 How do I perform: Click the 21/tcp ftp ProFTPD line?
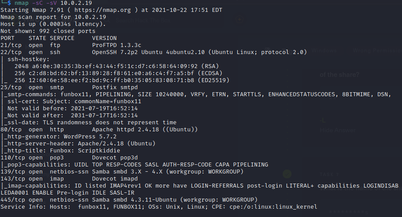click(71, 45)
